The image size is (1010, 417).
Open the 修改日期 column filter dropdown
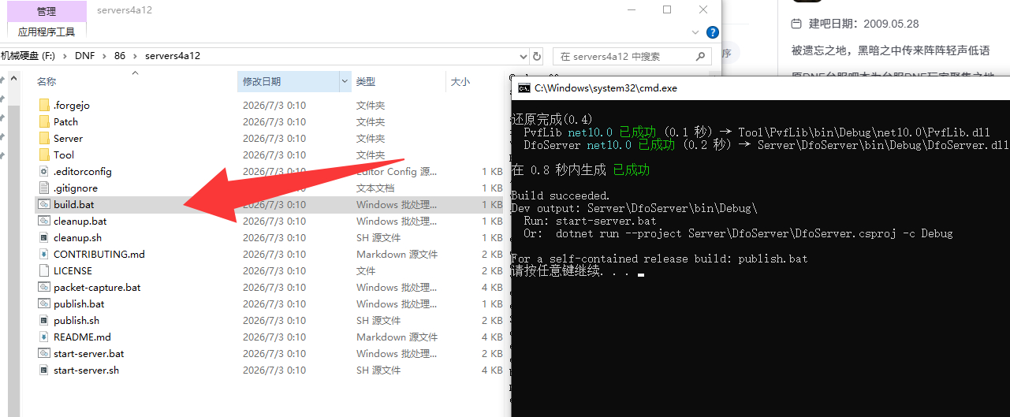pyautogui.click(x=345, y=81)
